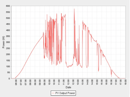This screenshot has width=130, height=97.
Task: Click the 13:00 time tick label
Action: click(x=78, y=82)
